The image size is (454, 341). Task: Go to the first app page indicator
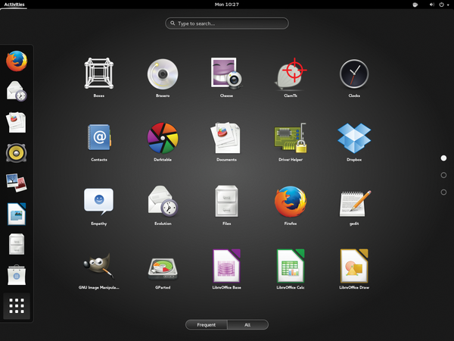click(x=443, y=158)
